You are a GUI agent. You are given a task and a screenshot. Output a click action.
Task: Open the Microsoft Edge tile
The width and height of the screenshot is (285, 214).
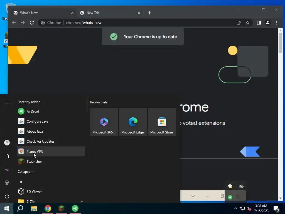133,122
